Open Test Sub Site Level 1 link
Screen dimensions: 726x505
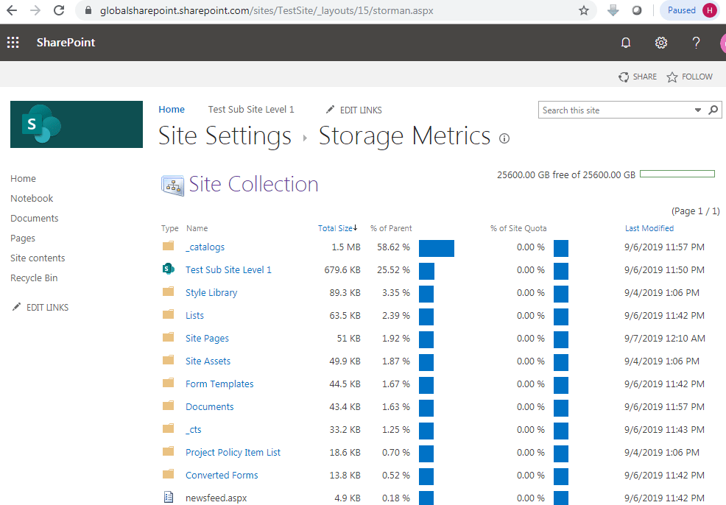pyautogui.click(x=228, y=270)
